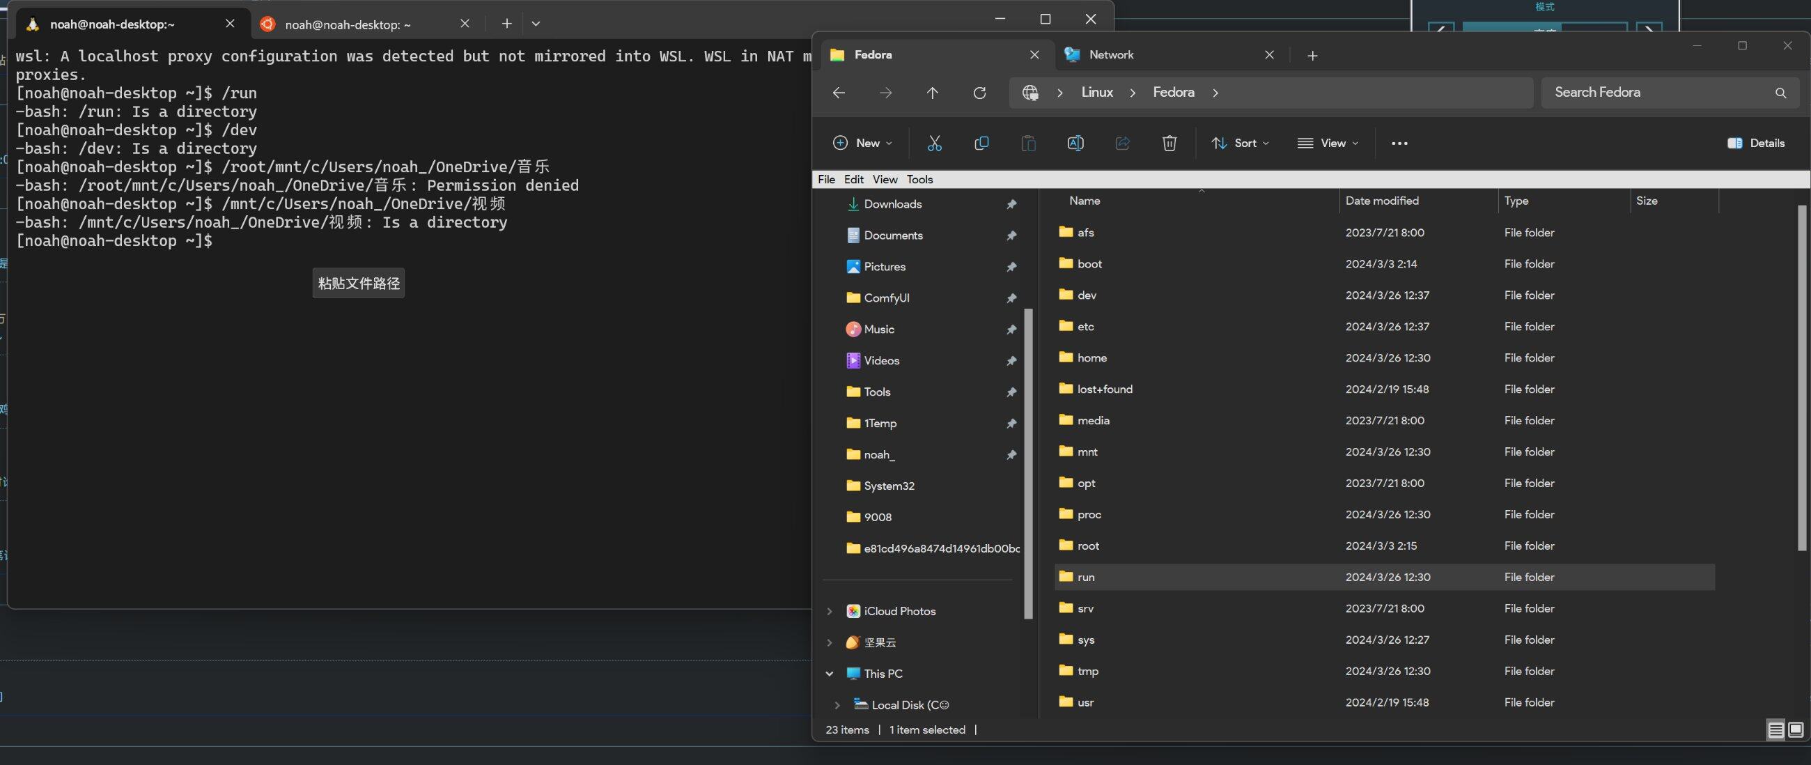Open the Sort dropdown

point(1239,143)
